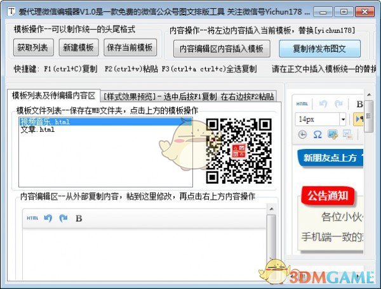The height and width of the screenshot is (289, 381).
Task: Click scroll-up arrow of right template panel
Action: pyautogui.click(x=368, y=94)
